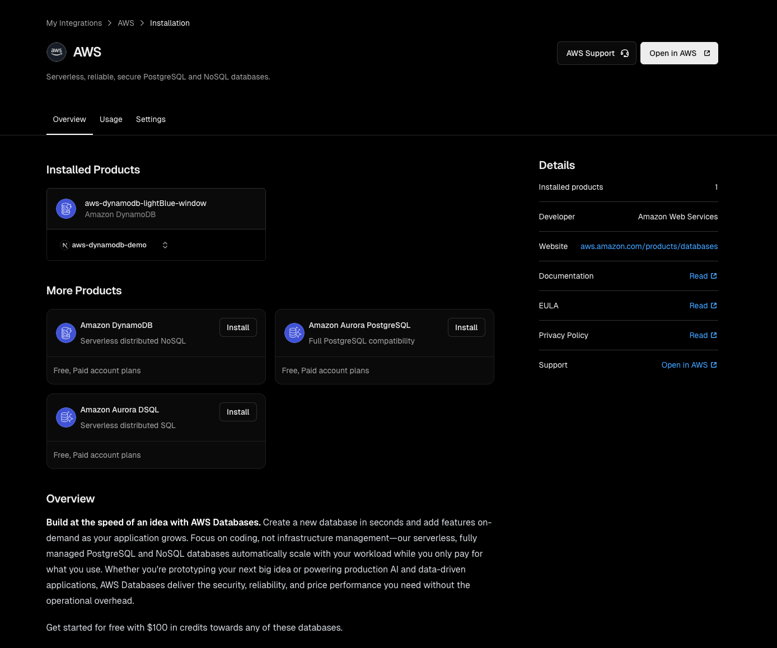Image resolution: width=777 pixels, height=648 pixels.
Task: Go to My Integrations breadcrumb
Action: point(74,23)
